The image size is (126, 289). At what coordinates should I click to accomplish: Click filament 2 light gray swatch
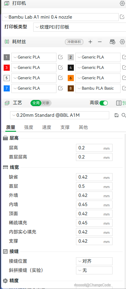[x=71, y=57]
